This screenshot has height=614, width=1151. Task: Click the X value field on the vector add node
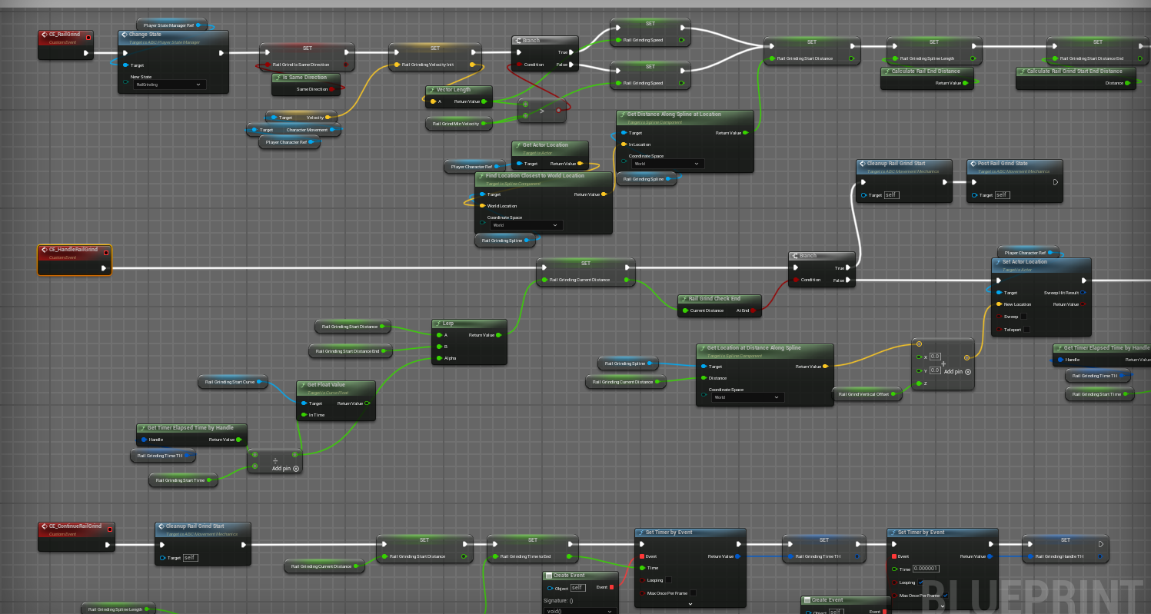point(935,357)
